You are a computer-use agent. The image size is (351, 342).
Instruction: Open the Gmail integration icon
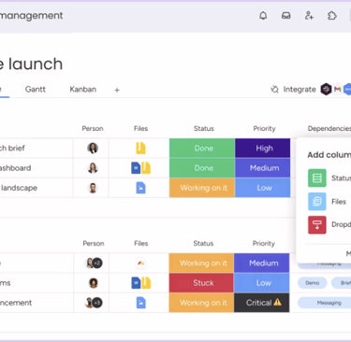(337, 90)
